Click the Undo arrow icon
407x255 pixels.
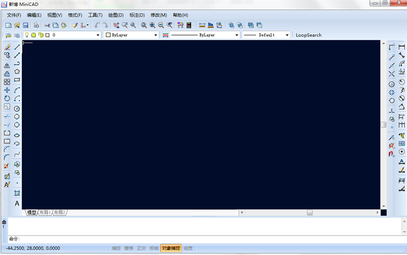97,25
